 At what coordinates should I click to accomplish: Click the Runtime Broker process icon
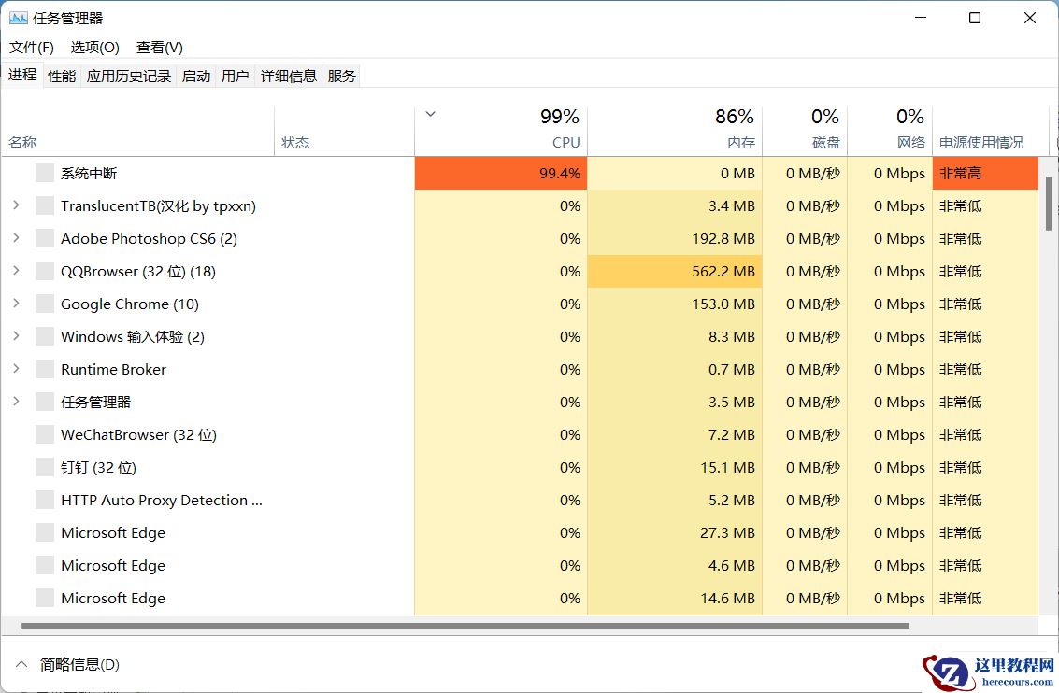click(x=44, y=369)
